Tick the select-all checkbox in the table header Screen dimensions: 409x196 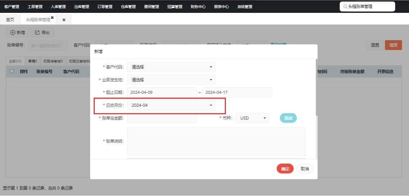(12, 71)
